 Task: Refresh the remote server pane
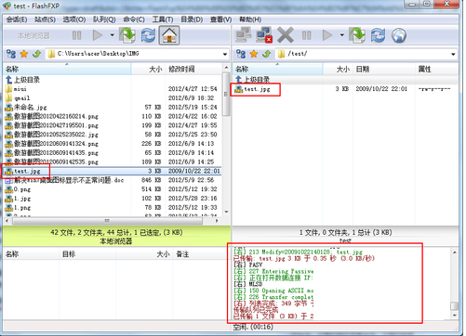[x=378, y=35]
